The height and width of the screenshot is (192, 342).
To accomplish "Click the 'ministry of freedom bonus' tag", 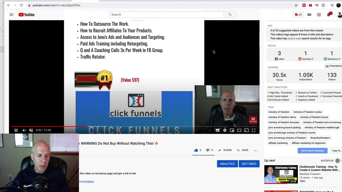I will coord(314,117).
